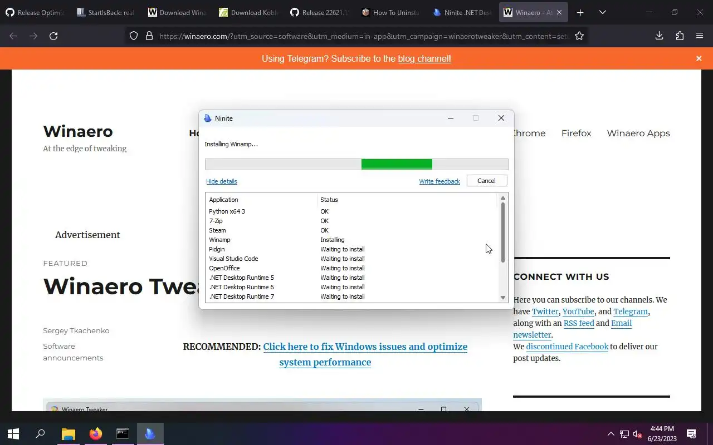
Task: Click the Sergey Tkachenko author link
Action: 76,330
